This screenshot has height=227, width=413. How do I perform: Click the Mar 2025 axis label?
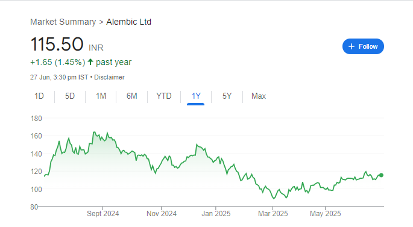pos(273,214)
